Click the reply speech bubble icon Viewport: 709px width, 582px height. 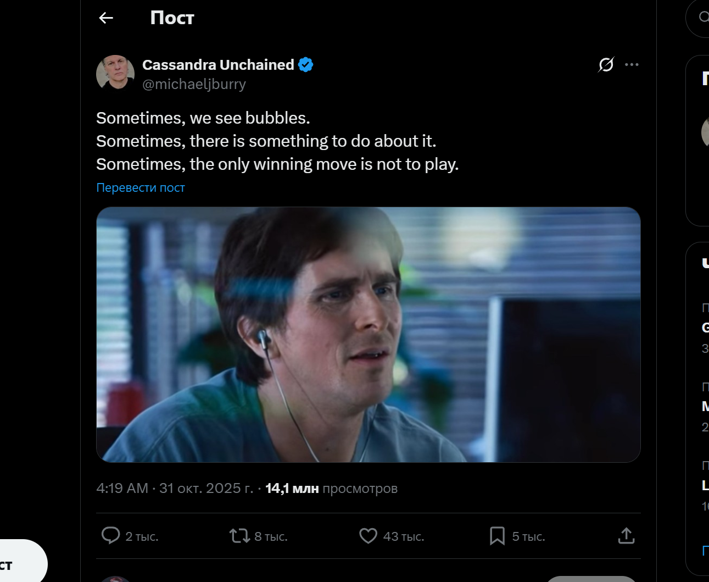(x=111, y=535)
